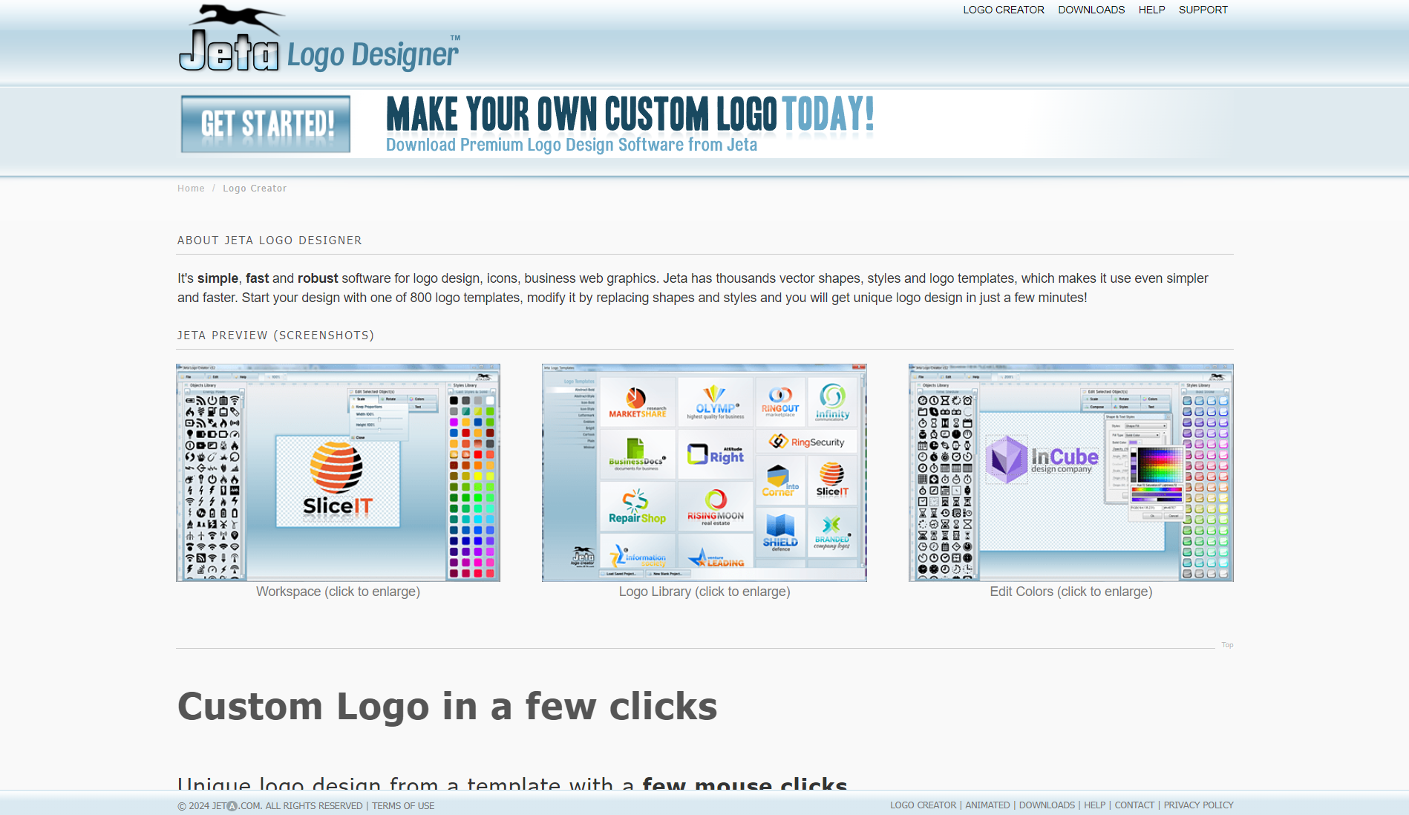Image resolution: width=1409 pixels, height=815 pixels.
Task: Enlarge the Workspace screenshot thumbnail
Action: coord(338,472)
